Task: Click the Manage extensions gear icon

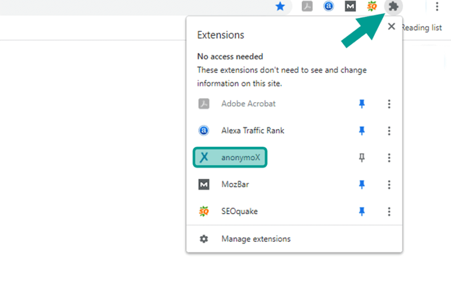Action: click(204, 239)
